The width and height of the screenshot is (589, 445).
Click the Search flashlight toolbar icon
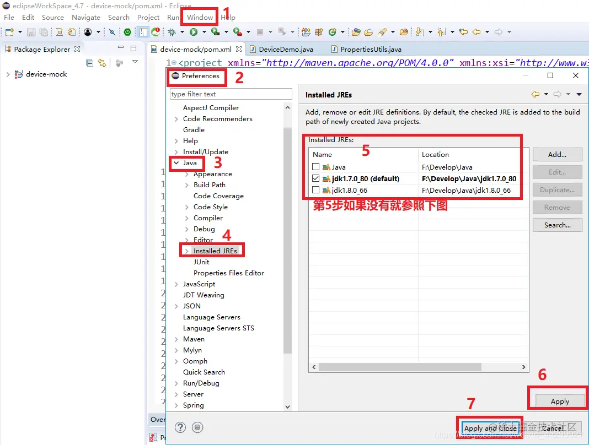(x=382, y=32)
